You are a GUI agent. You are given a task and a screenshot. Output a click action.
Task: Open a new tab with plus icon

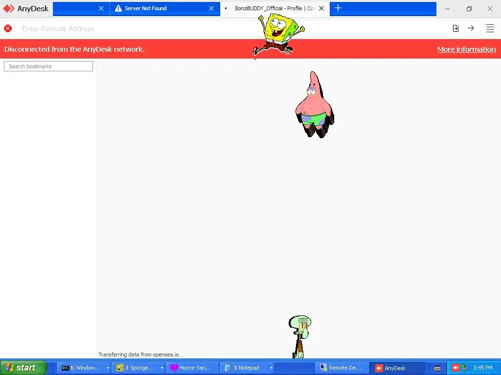click(338, 8)
